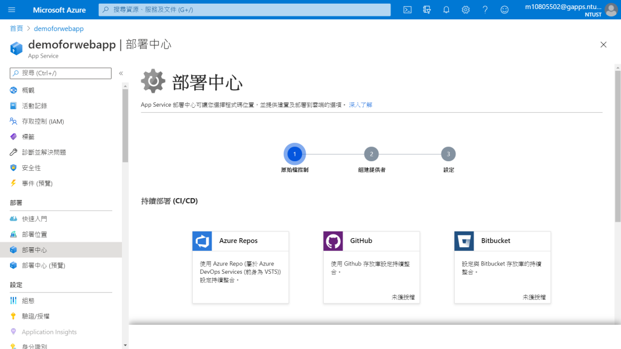Open directory and subscription filter icon
The height and width of the screenshot is (349, 621).
point(426,10)
